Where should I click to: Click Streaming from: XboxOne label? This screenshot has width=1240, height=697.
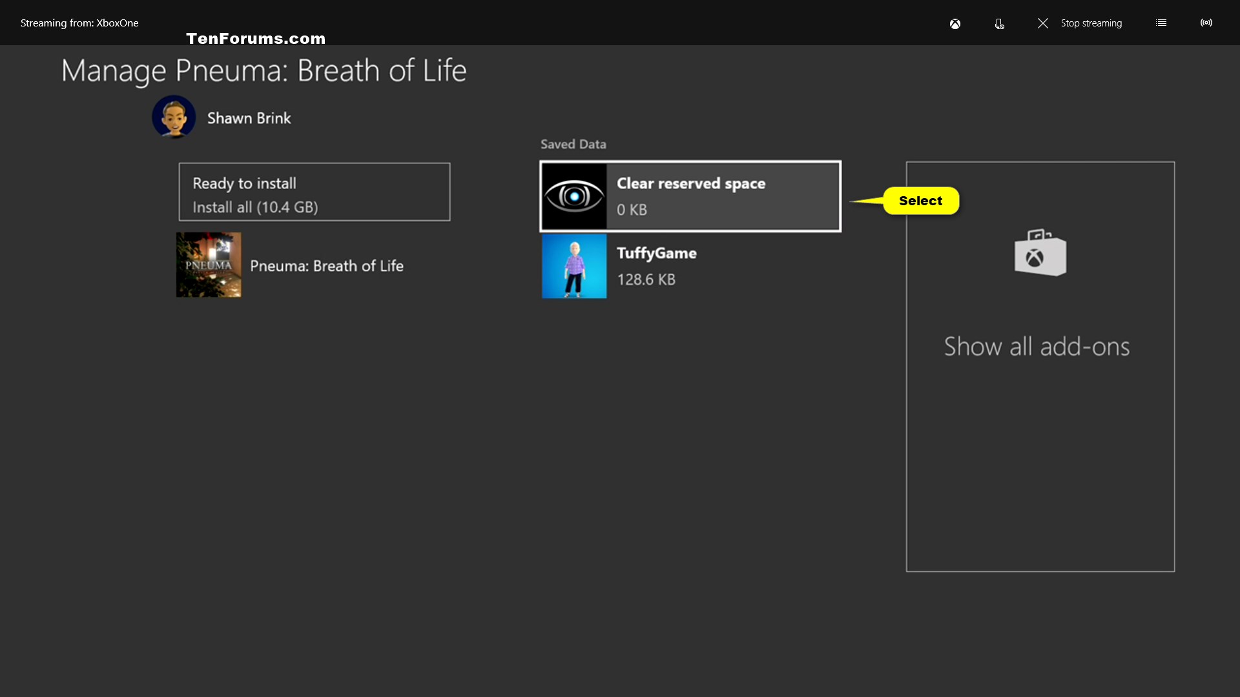[79, 23]
